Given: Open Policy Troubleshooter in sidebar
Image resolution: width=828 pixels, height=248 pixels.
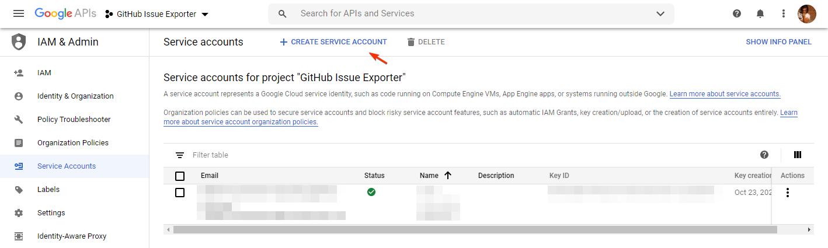Looking at the screenshot, I should [74, 120].
